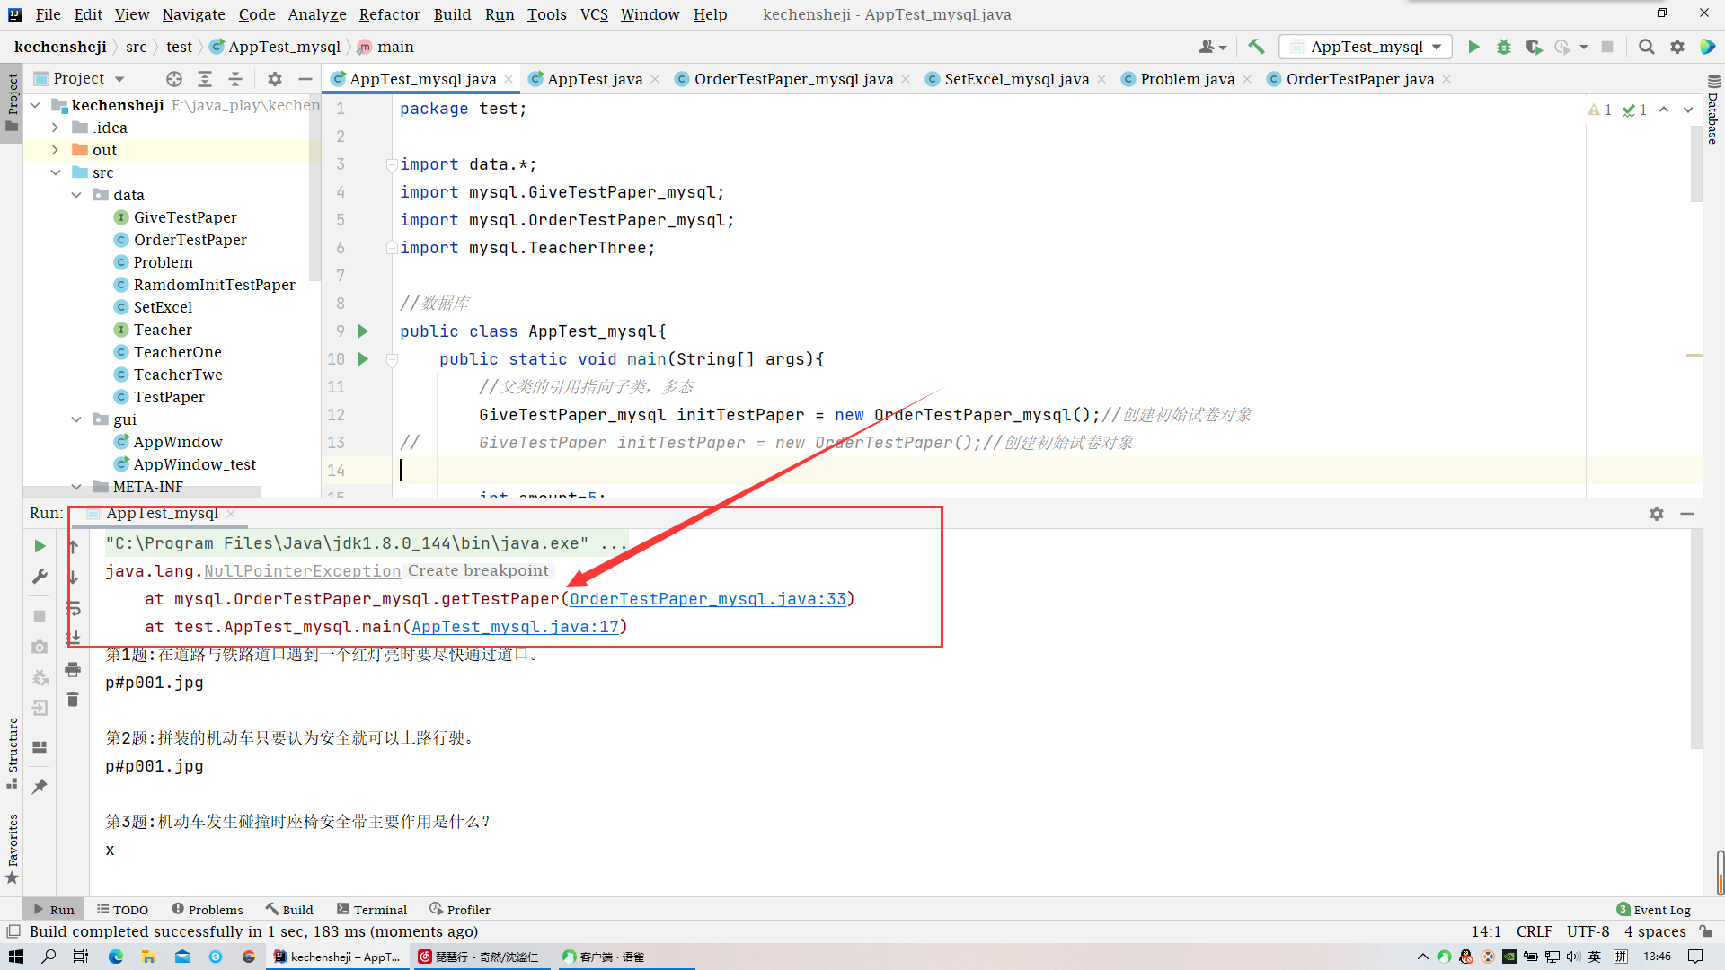Open the Refactor menu
Image resolution: width=1725 pixels, height=970 pixels.
point(389,14)
